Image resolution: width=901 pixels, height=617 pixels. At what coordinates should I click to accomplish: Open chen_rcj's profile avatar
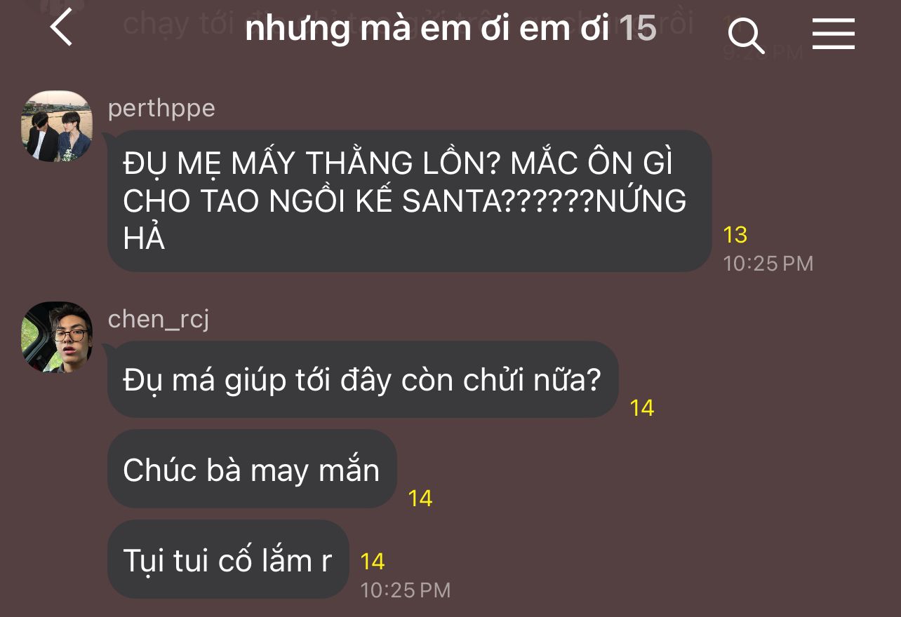coord(58,337)
